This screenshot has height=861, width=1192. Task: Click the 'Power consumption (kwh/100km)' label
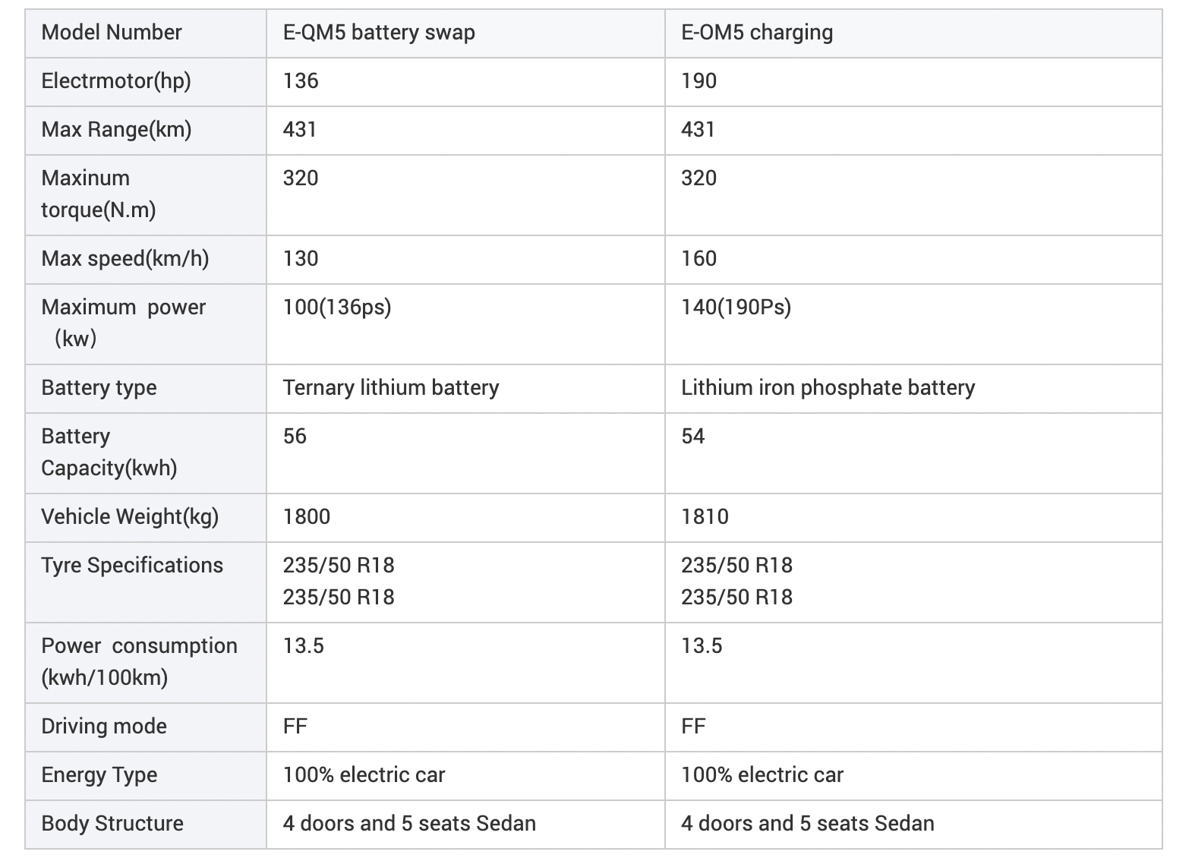[139, 661]
